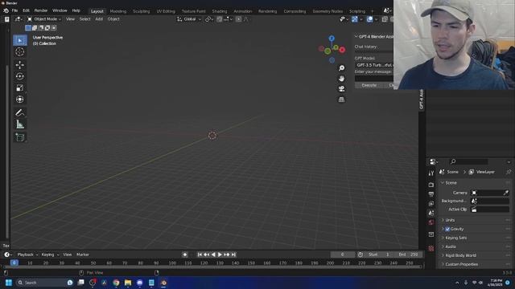
Task: Open the Global transform orientation dropdown
Action: click(189, 19)
